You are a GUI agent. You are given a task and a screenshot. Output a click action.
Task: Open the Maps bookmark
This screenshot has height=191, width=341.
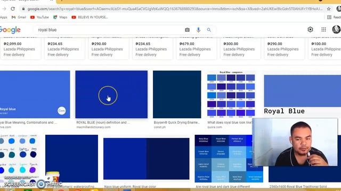click(60, 17)
